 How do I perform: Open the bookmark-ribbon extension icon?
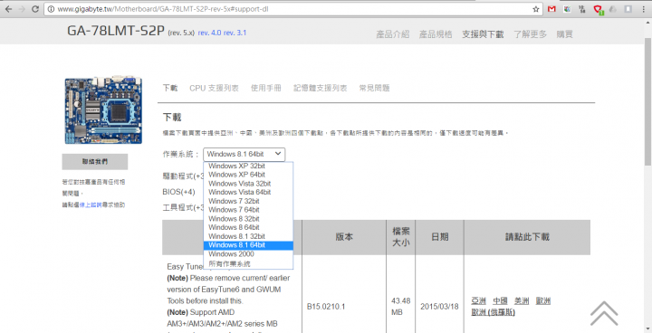pyautogui.click(x=628, y=9)
